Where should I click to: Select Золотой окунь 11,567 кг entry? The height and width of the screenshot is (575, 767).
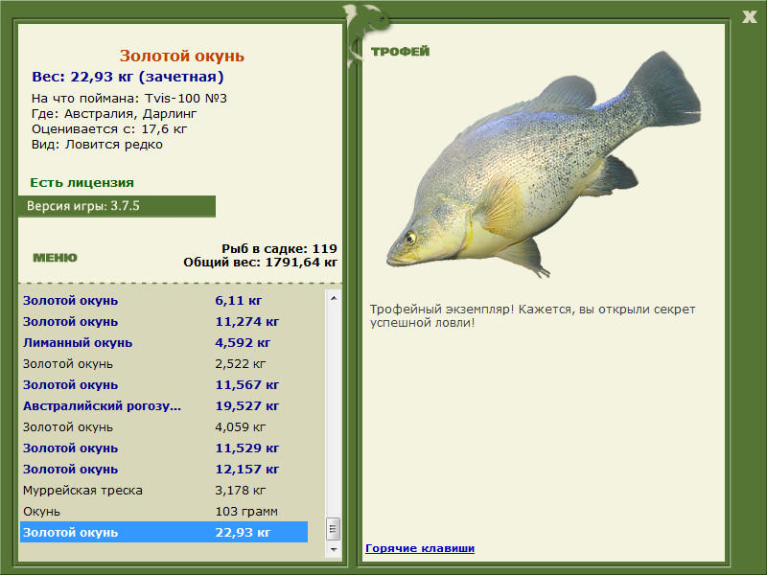tap(163, 384)
